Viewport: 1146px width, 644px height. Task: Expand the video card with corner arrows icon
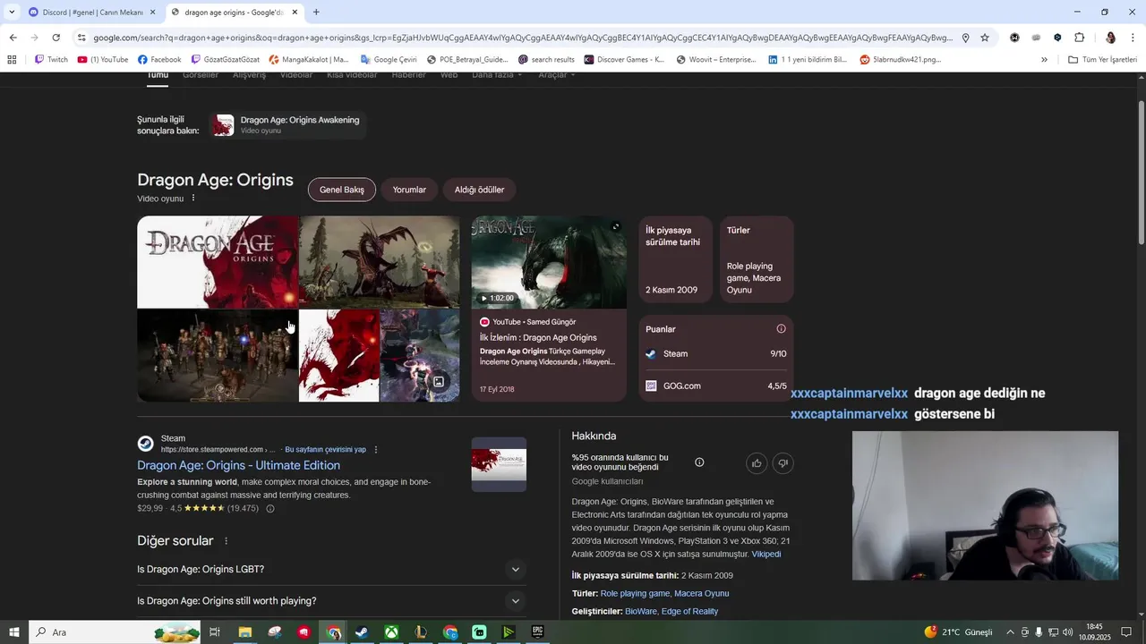tap(615, 227)
